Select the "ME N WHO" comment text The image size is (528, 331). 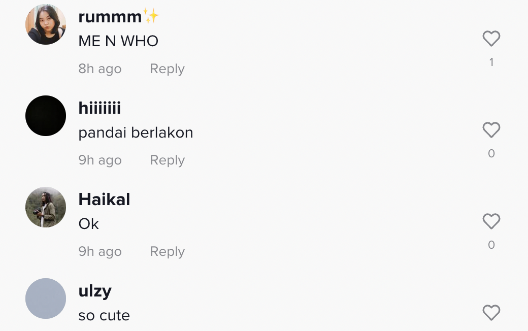[x=118, y=41]
